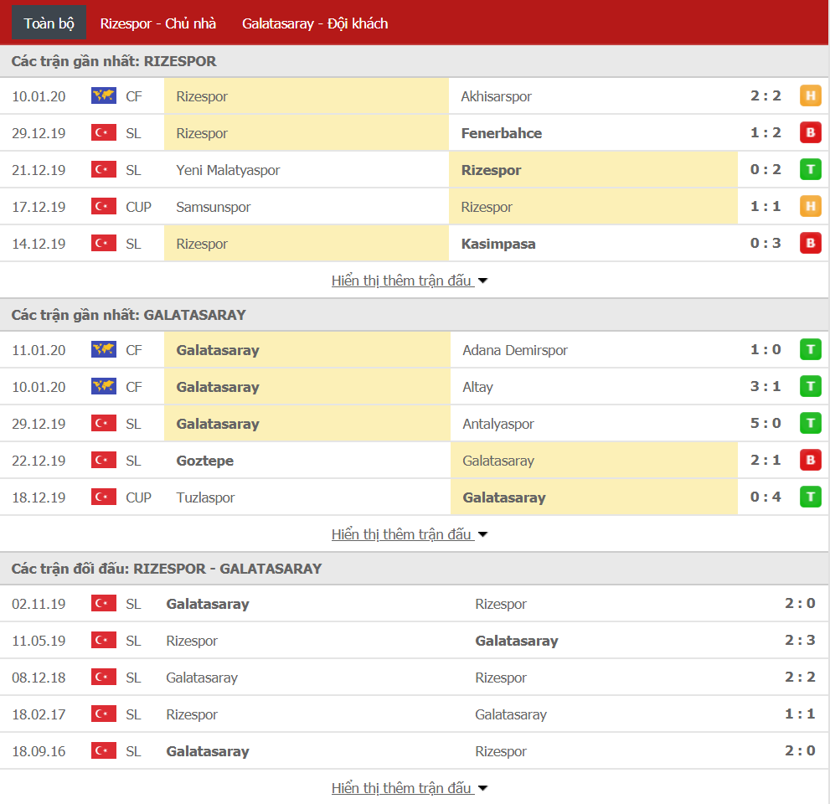Click date 22.12.19 in Galatasaray list
Image resolution: width=830 pixels, height=804 pixels.
click(x=39, y=461)
